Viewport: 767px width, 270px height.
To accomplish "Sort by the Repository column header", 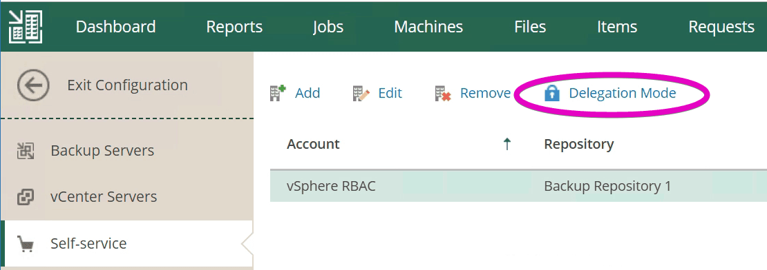I will point(578,144).
